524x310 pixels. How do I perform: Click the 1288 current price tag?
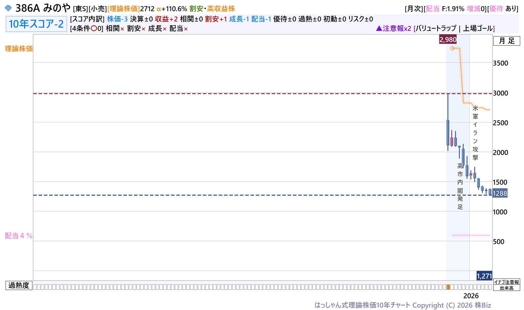[x=500, y=193]
